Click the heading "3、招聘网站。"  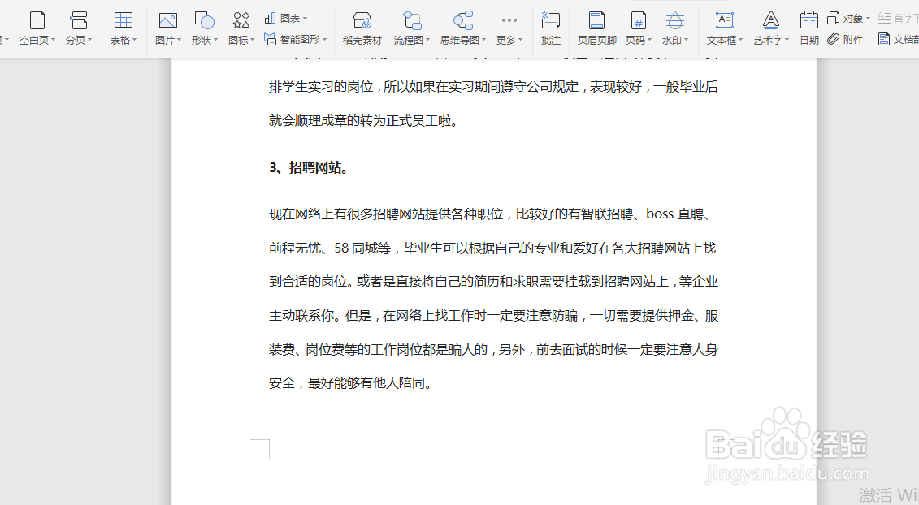(310, 167)
